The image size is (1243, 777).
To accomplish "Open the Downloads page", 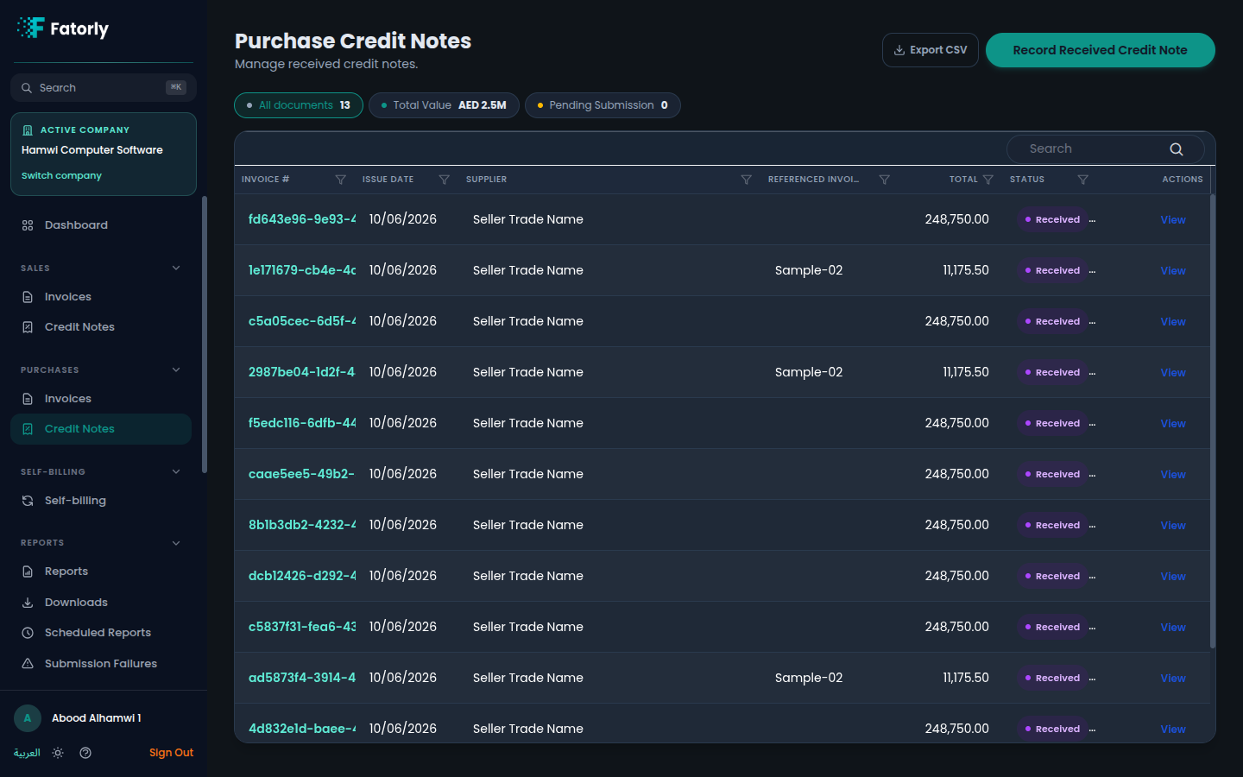I will (x=101, y=603).
